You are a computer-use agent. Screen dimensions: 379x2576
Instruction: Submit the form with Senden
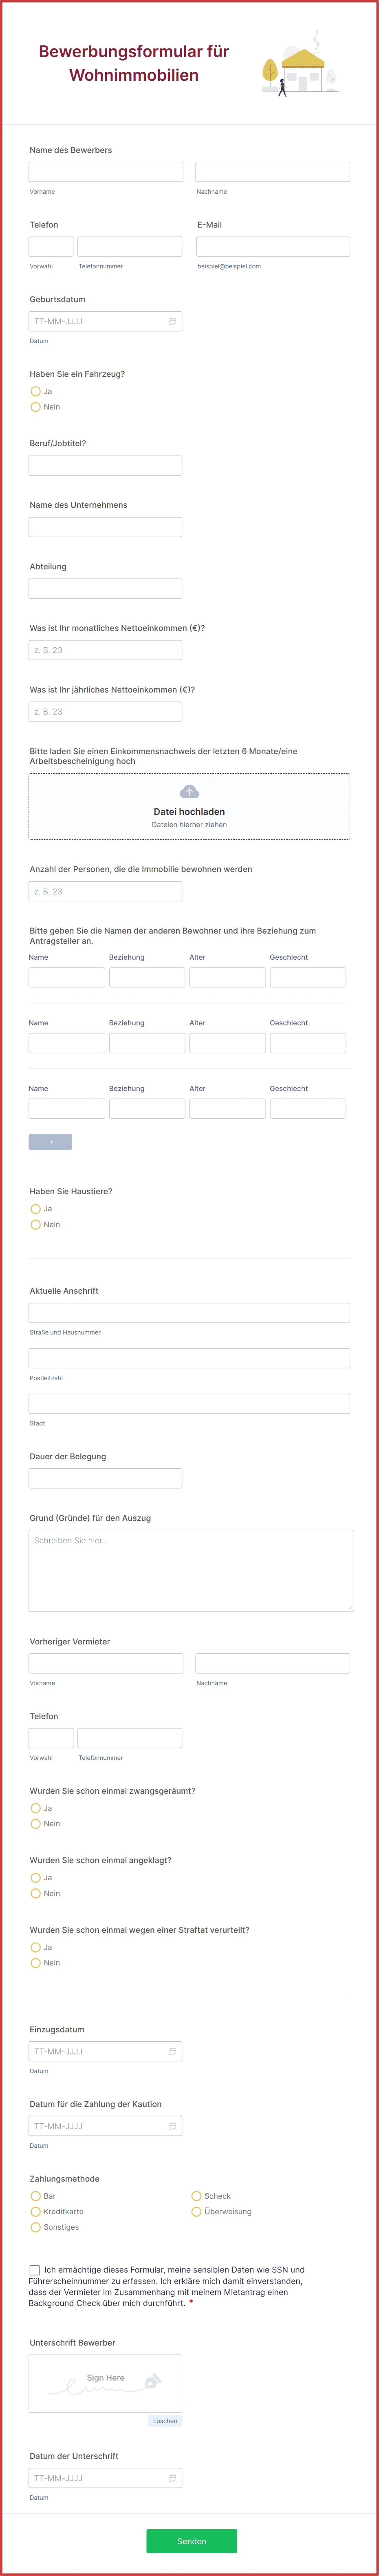[192, 2541]
